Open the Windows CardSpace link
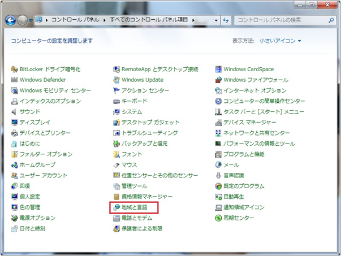 249,70
